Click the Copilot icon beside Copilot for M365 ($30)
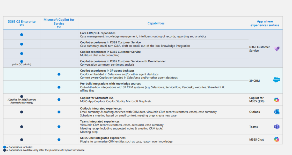This screenshot has width=292, height=155. pyautogui.click(x=277, y=100)
